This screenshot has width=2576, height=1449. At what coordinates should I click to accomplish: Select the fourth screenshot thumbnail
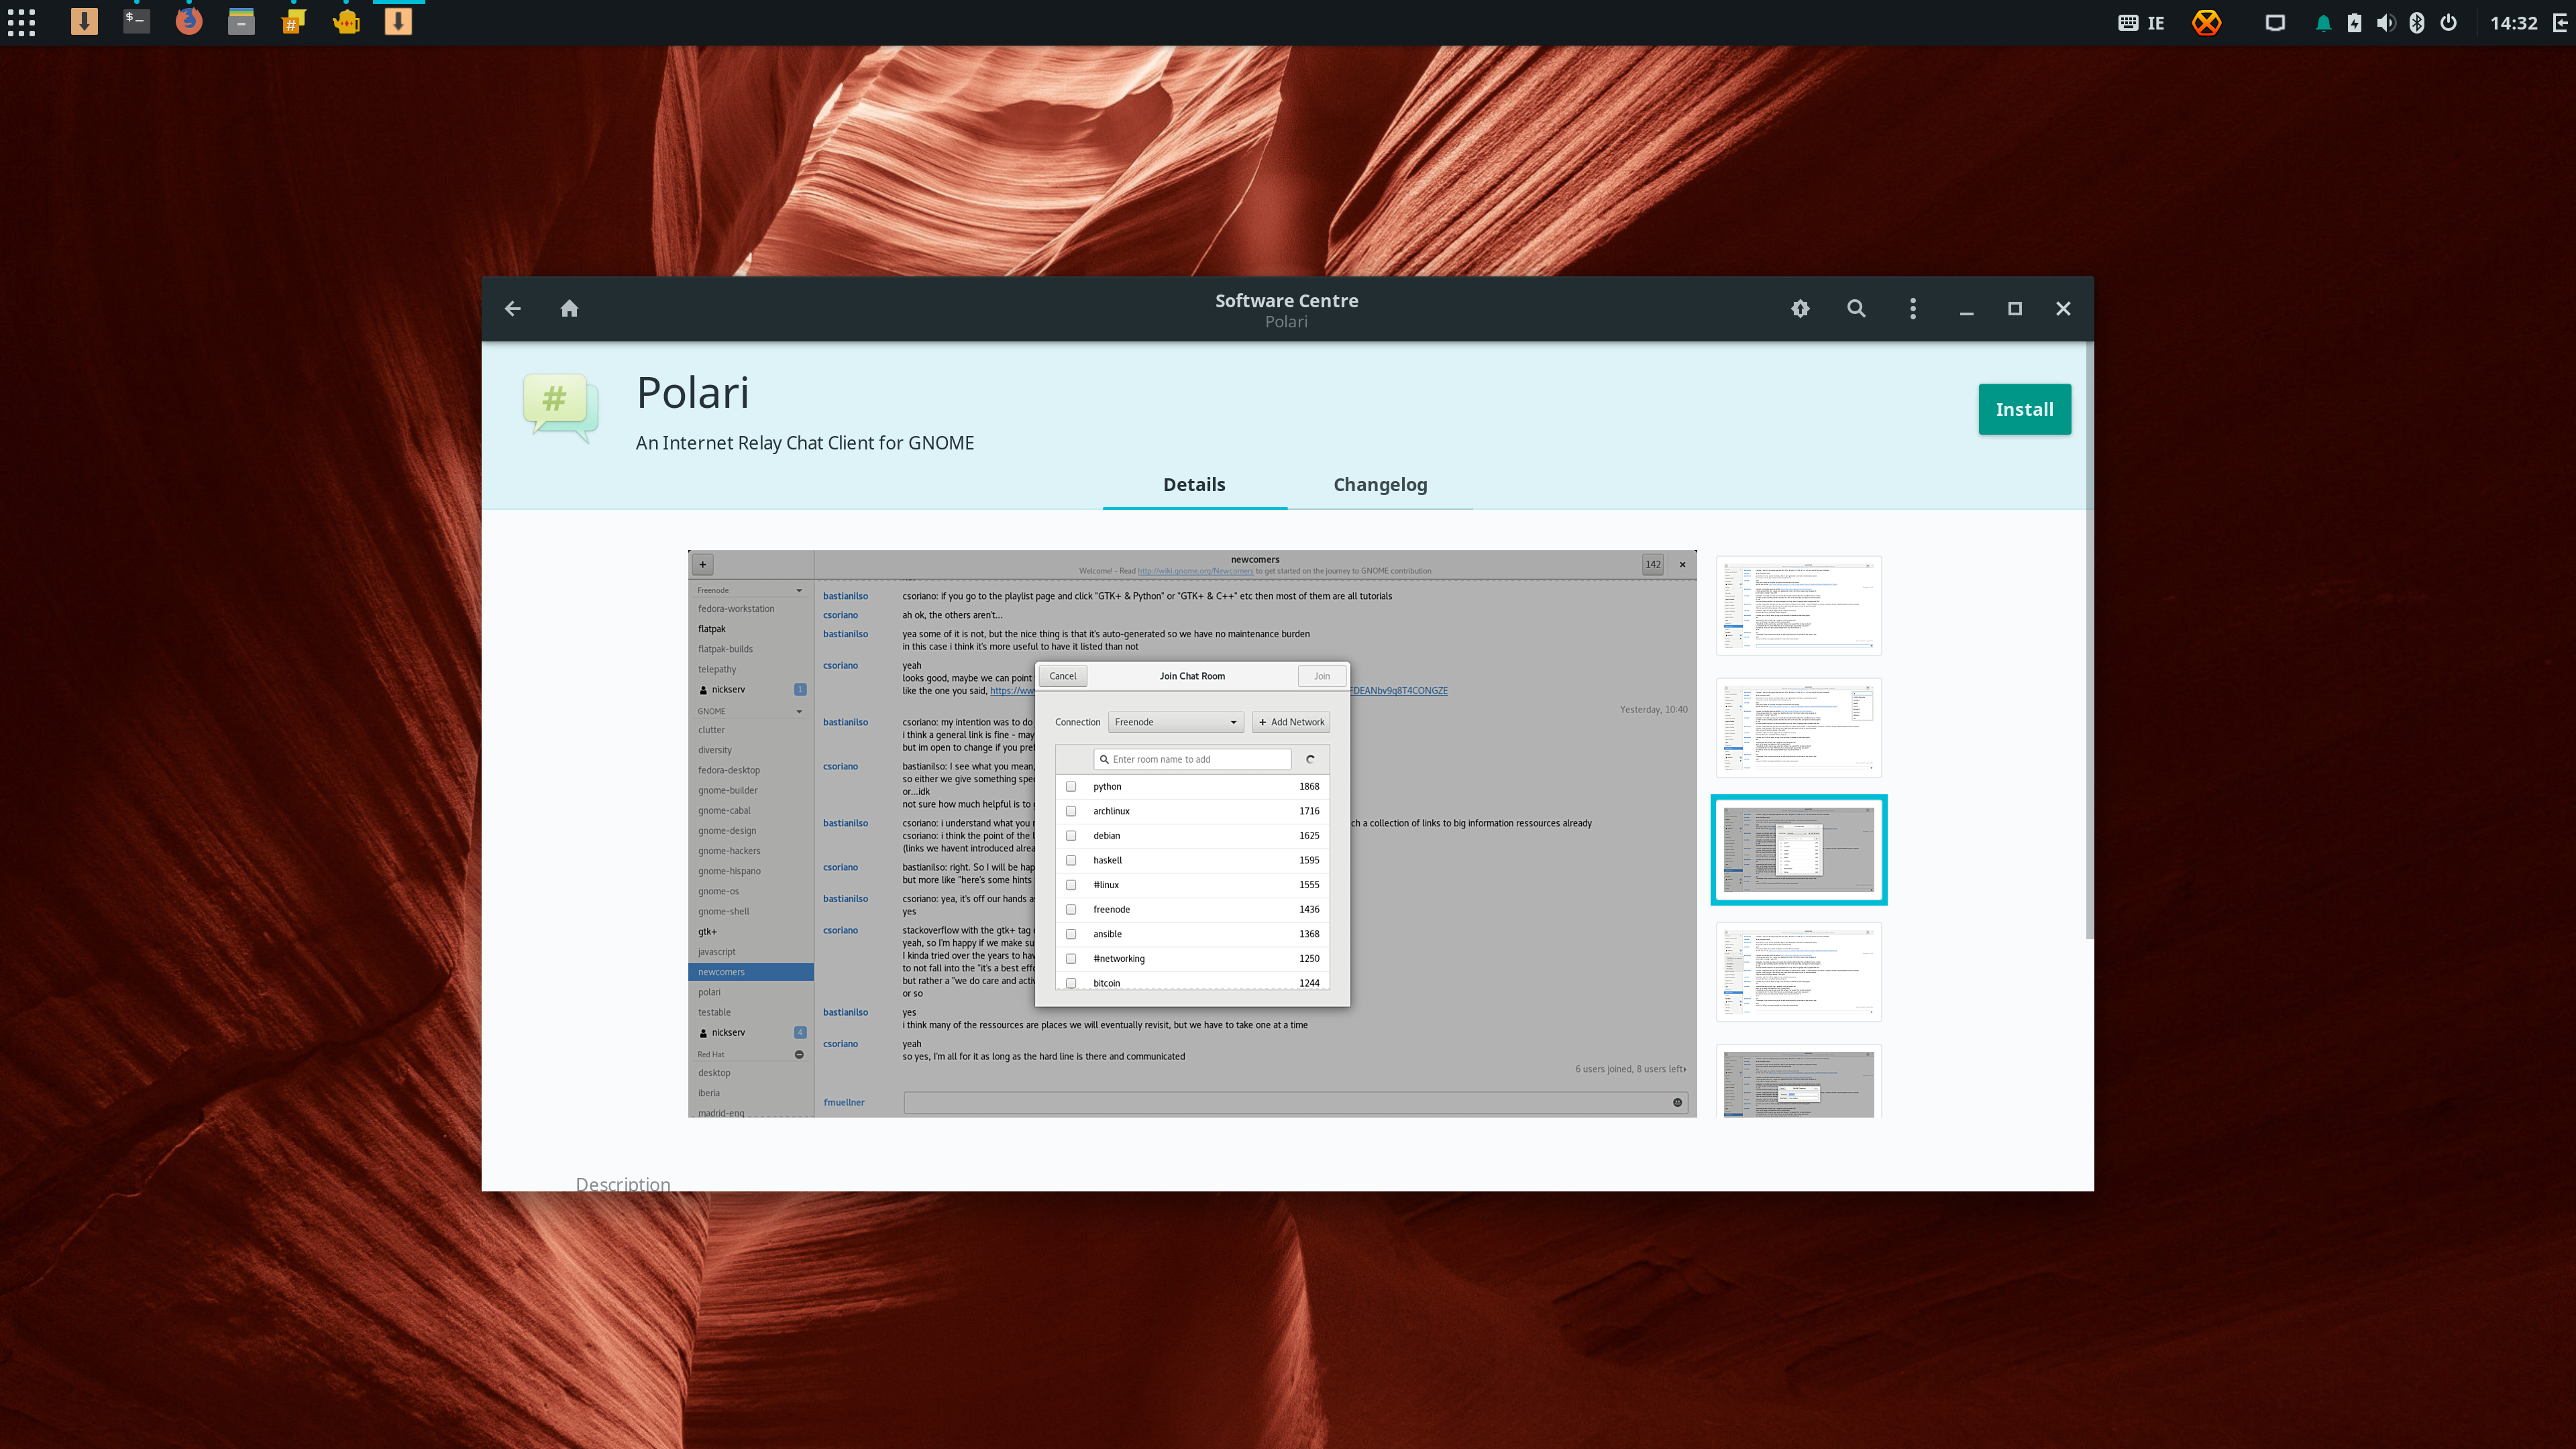point(1798,972)
